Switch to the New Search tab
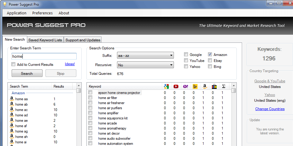Viewport: 293px width, 146px height. click(x=15, y=39)
